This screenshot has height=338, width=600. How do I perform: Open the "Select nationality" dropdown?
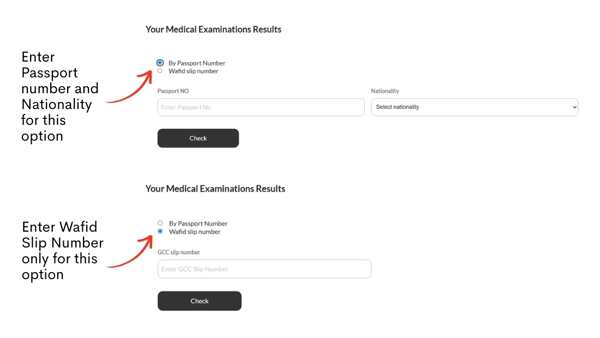click(x=475, y=107)
